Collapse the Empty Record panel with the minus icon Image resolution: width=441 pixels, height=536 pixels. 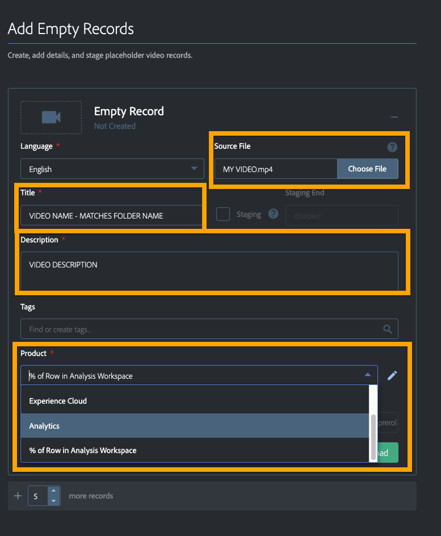point(394,117)
